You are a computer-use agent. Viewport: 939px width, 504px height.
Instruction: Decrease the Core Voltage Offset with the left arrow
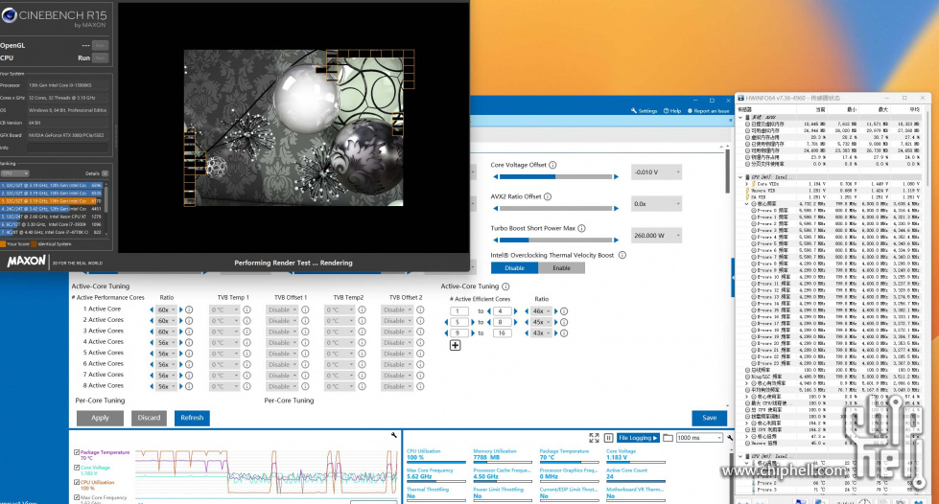pyautogui.click(x=495, y=176)
